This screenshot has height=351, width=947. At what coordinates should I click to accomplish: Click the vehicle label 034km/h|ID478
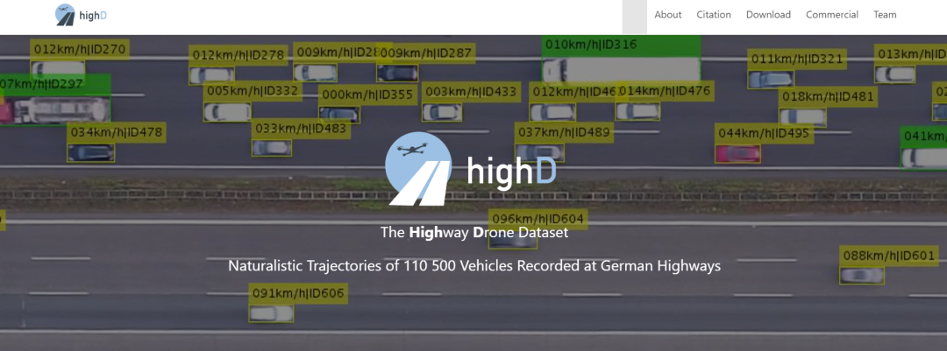tap(117, 132)
